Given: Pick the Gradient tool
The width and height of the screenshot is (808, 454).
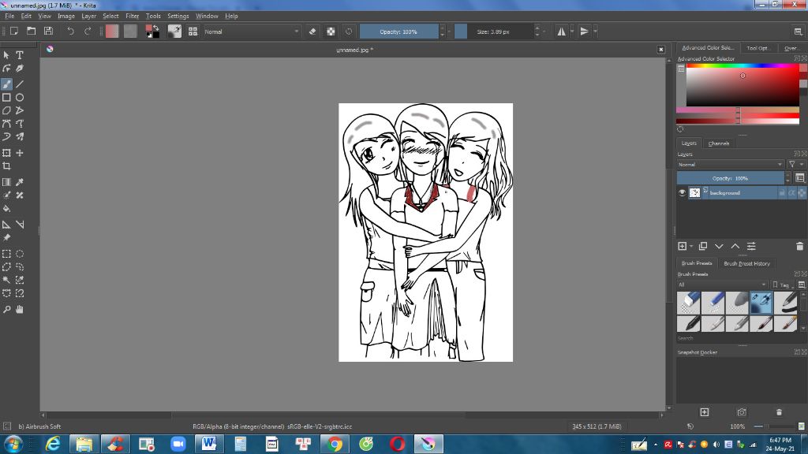Looking at the screenshot, I should [6, 182].
